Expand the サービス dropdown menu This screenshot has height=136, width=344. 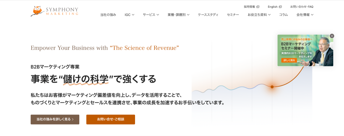151,15
